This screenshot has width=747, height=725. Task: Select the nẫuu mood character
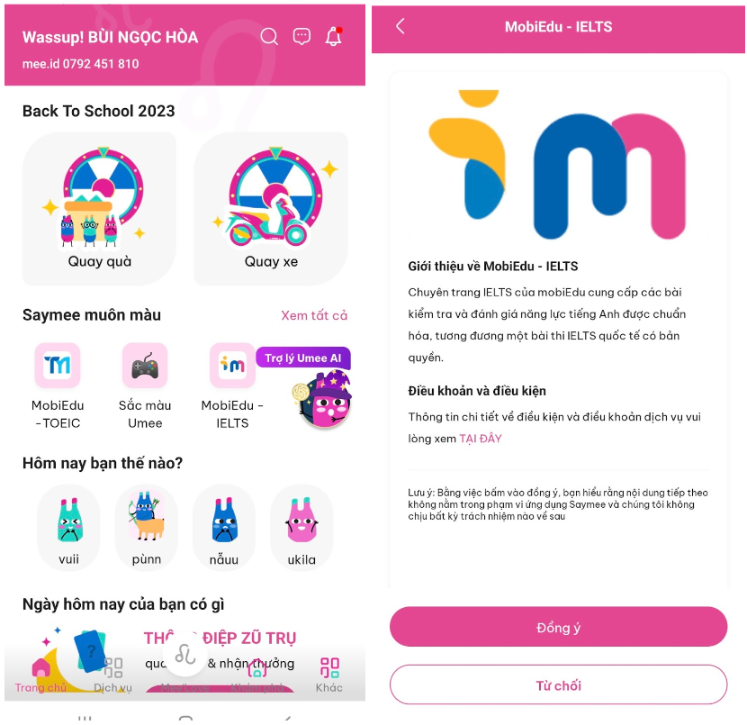224,527
